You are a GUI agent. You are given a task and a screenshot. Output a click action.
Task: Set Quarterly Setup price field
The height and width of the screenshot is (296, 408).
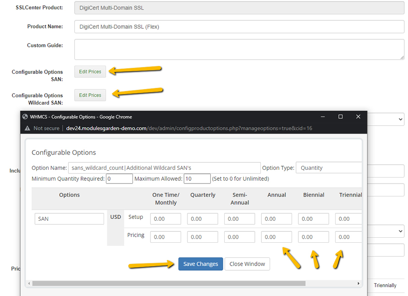203,219
